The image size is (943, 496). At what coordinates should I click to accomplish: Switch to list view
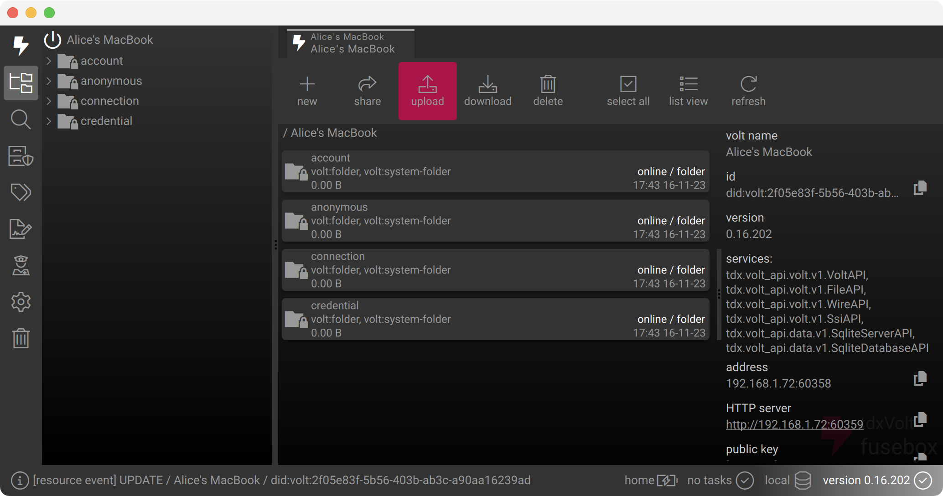(x=689, y=91)
